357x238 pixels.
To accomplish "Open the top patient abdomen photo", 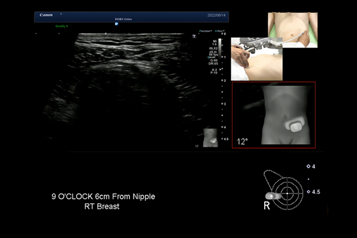I will pos(292,30).
